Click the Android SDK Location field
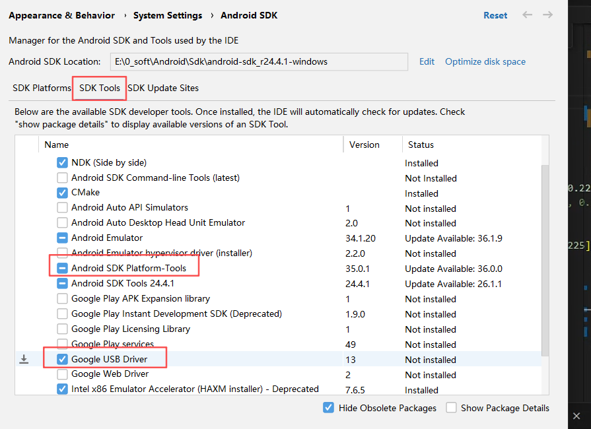This screenshot has height=429, width=591. coord(259,62)
